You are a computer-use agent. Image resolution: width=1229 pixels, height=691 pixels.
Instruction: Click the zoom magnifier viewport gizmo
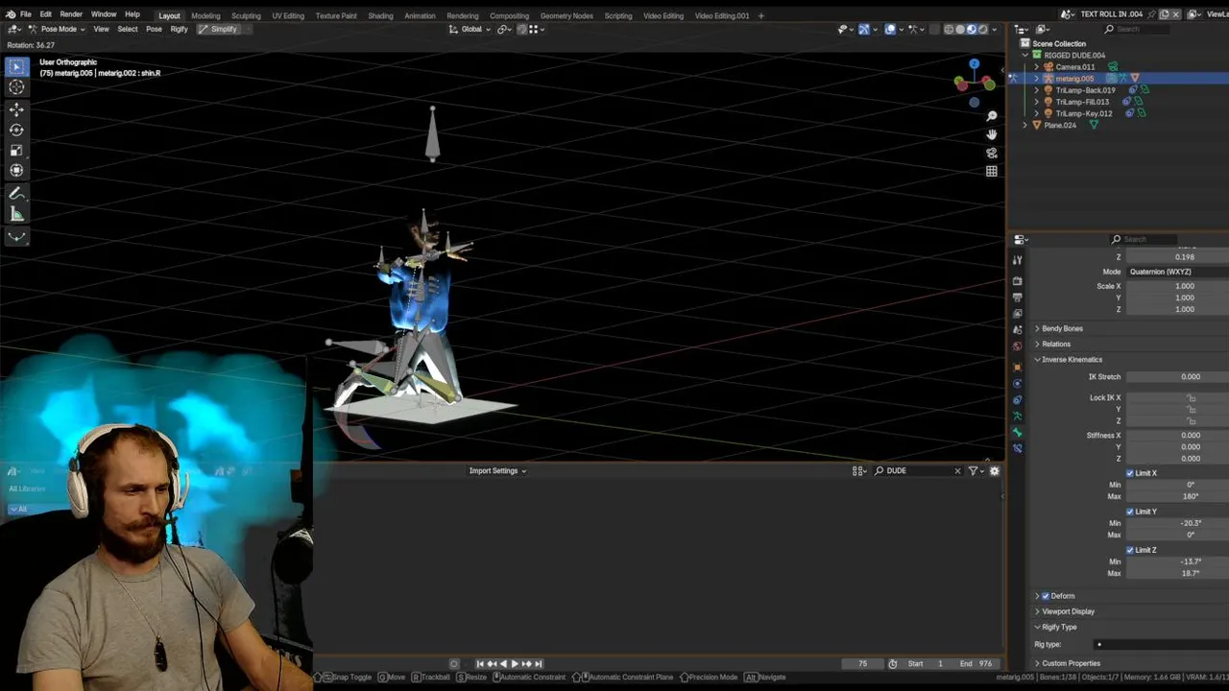coord(992,116)
